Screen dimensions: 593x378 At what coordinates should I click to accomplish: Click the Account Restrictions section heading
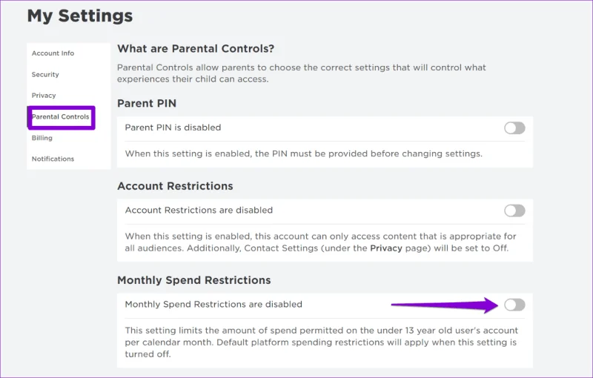[175, 186]
